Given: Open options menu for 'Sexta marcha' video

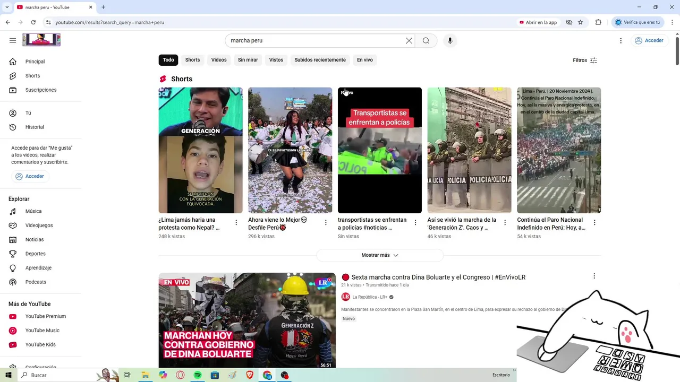Looking at the screenshot, I should [594, 276].
